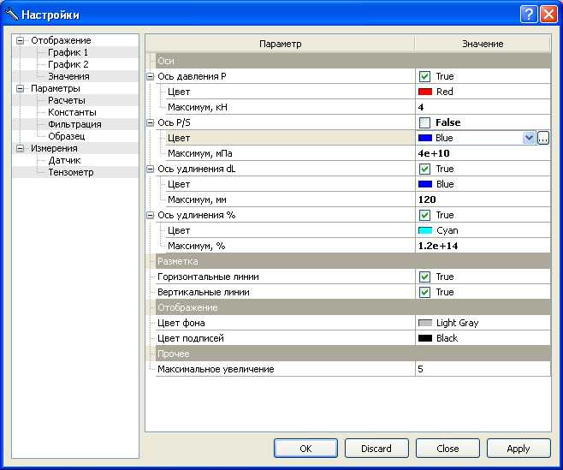Screen dimensions: 563x470
Task: Collapse the Ось удлинения dL group
Action: coord(150,169)
